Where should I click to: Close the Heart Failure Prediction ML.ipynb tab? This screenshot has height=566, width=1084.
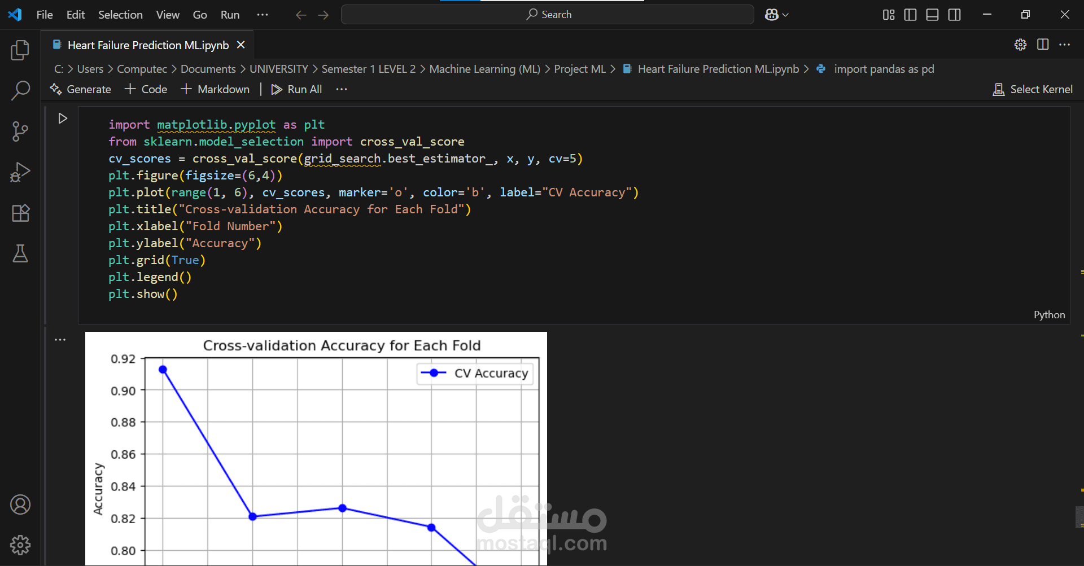[241, 45]
